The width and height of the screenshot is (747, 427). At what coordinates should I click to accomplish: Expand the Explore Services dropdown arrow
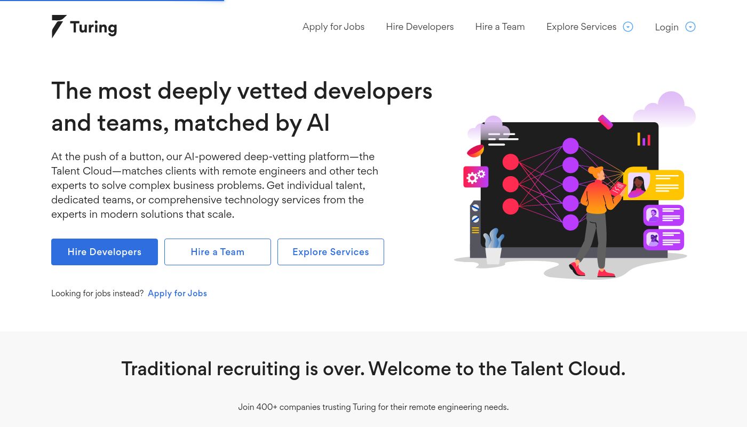tap(628, 27)
